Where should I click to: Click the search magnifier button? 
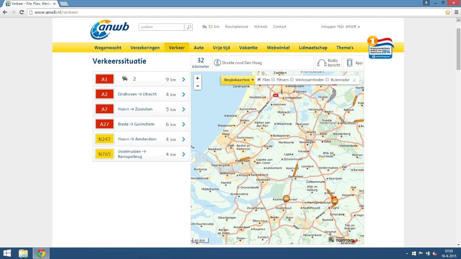(x=189, y=27)
